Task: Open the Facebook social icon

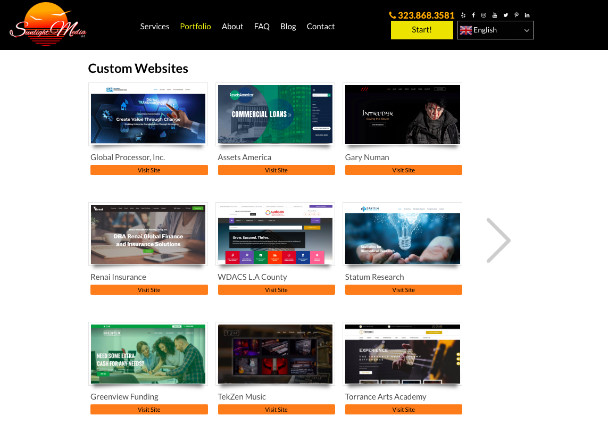Action: pyautogui.click(x=473, y=15)
